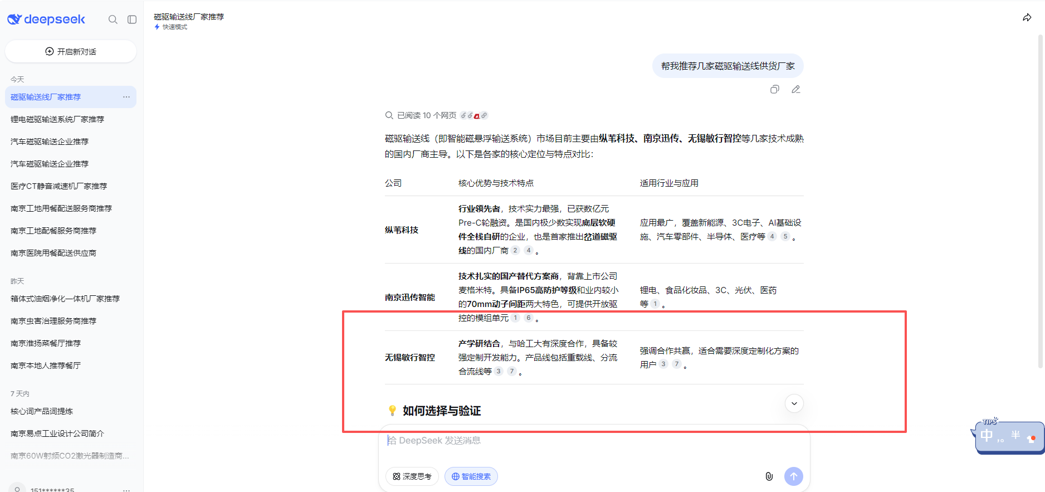Click the IME 中 language toggle
Viewport: 1045px width, 492px height.
(987, 436)
